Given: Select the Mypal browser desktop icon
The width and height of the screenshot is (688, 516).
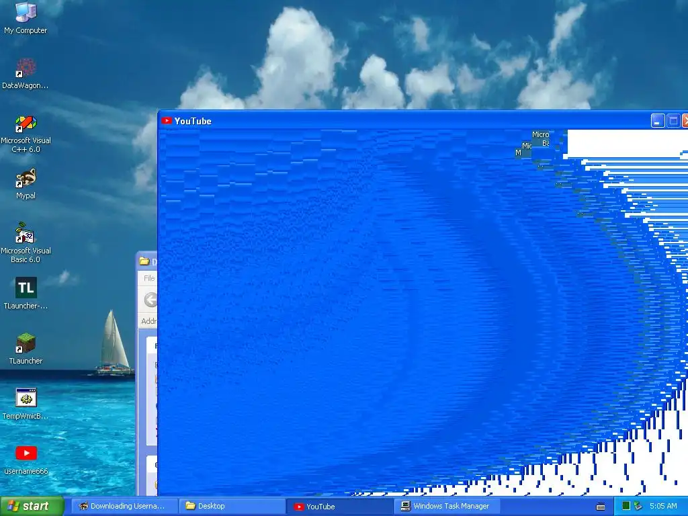Looking at the screenshot, I should click(26, 184).
